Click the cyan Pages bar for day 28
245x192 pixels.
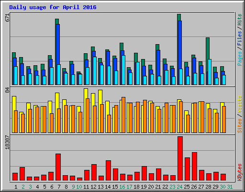coord(210,72)
